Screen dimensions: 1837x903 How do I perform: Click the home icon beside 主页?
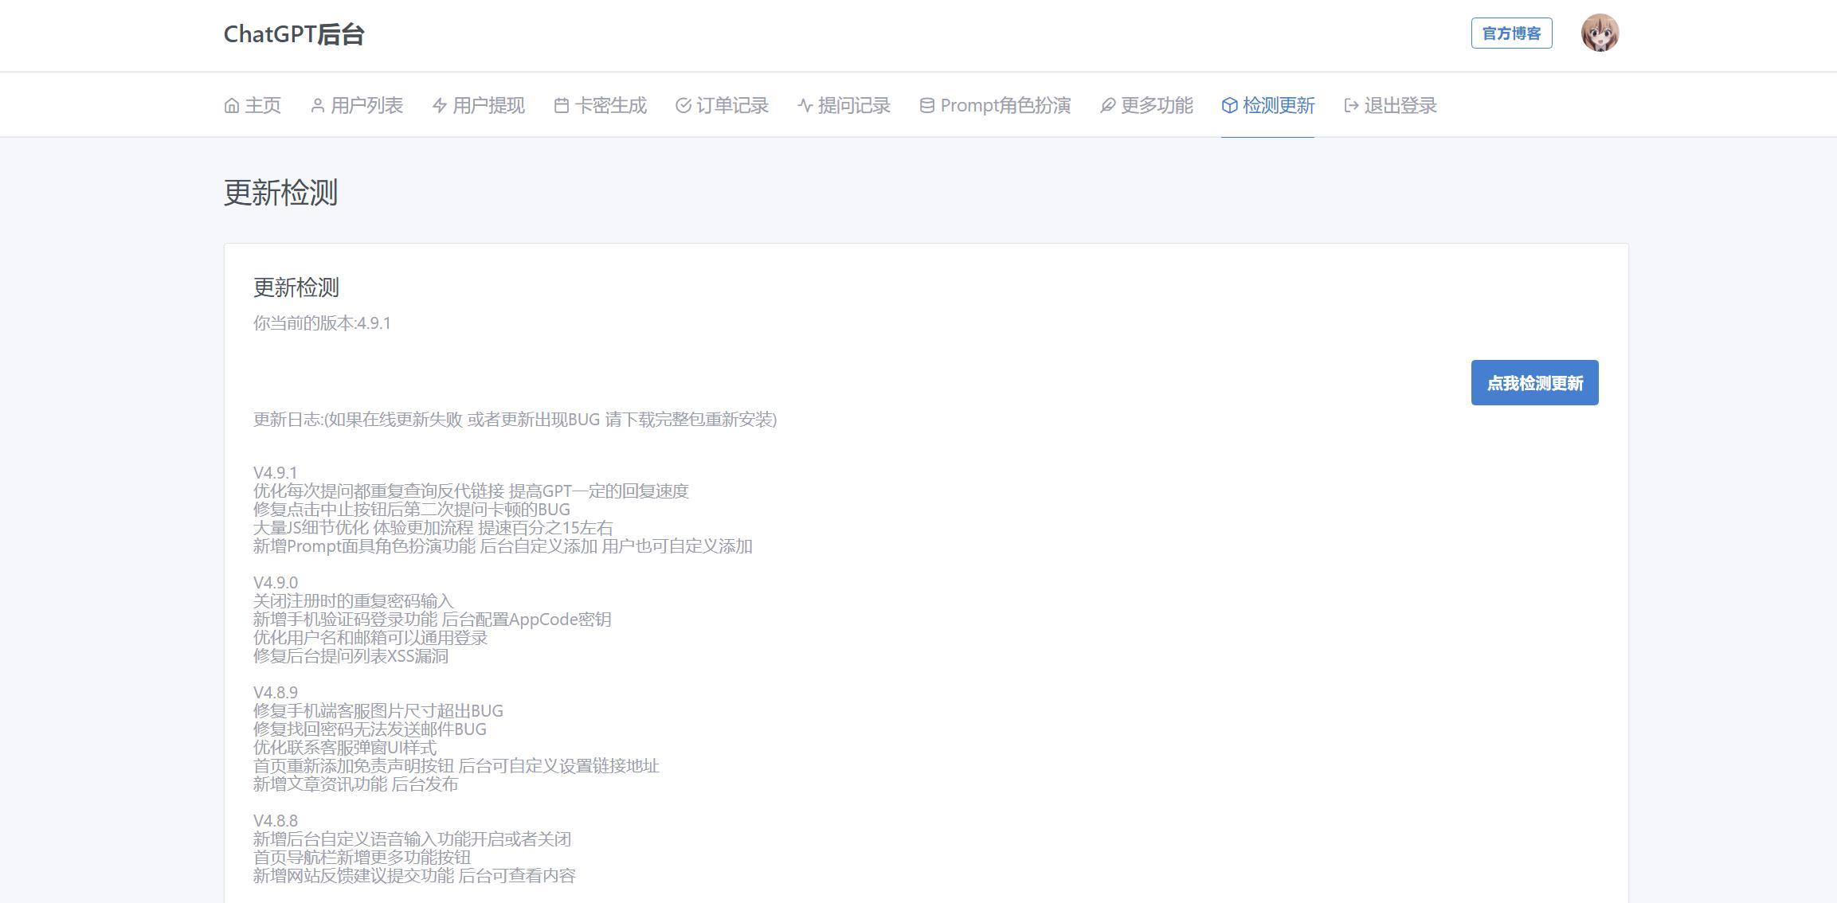click(232, 106)
